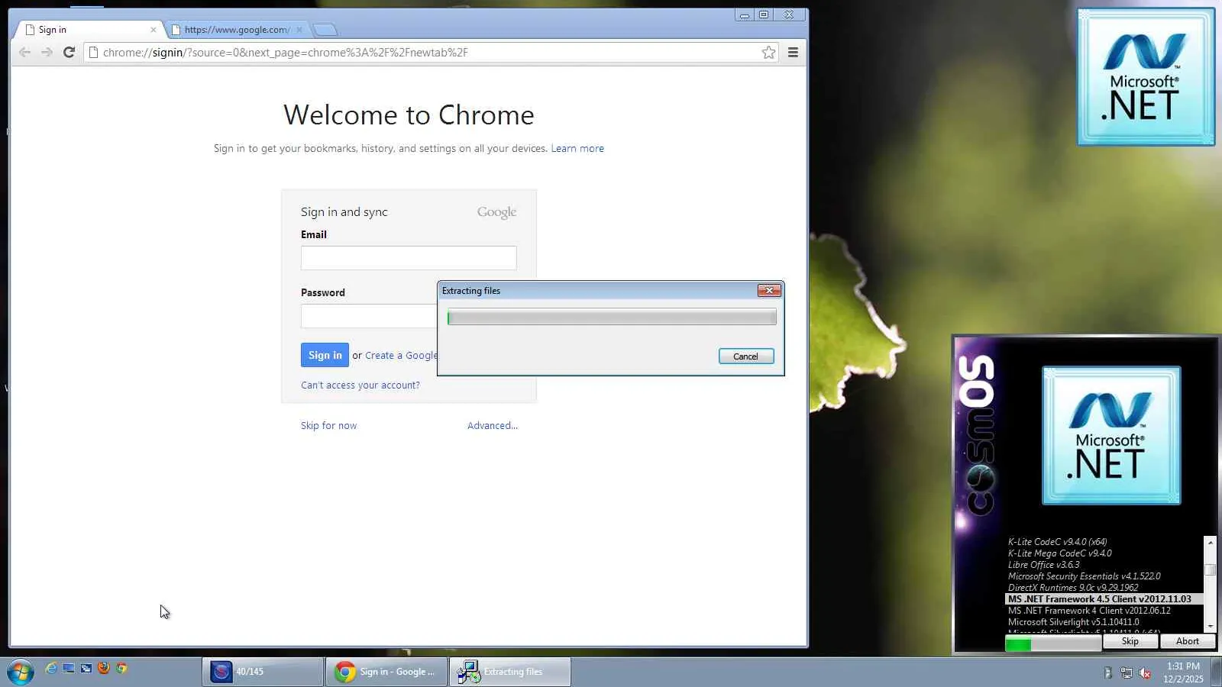Skip the current installer item

(x=1130, y=641)
